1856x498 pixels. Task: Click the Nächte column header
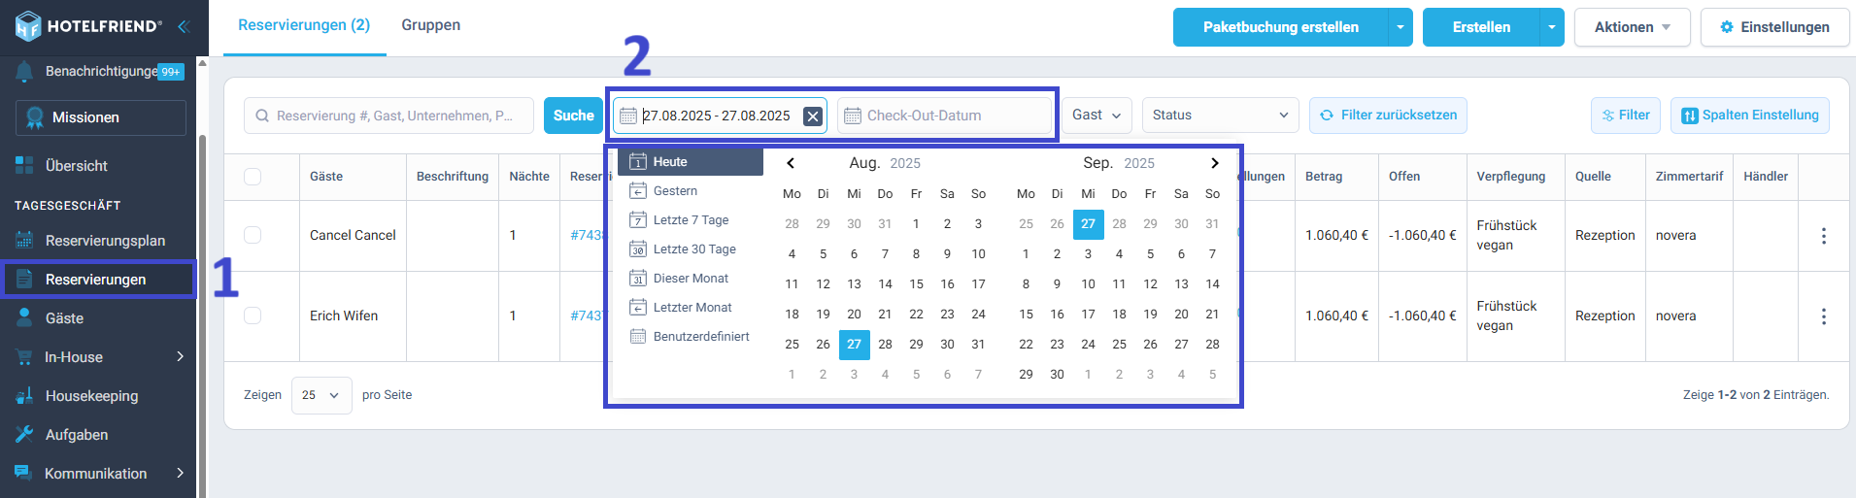(x=529, y=177)
